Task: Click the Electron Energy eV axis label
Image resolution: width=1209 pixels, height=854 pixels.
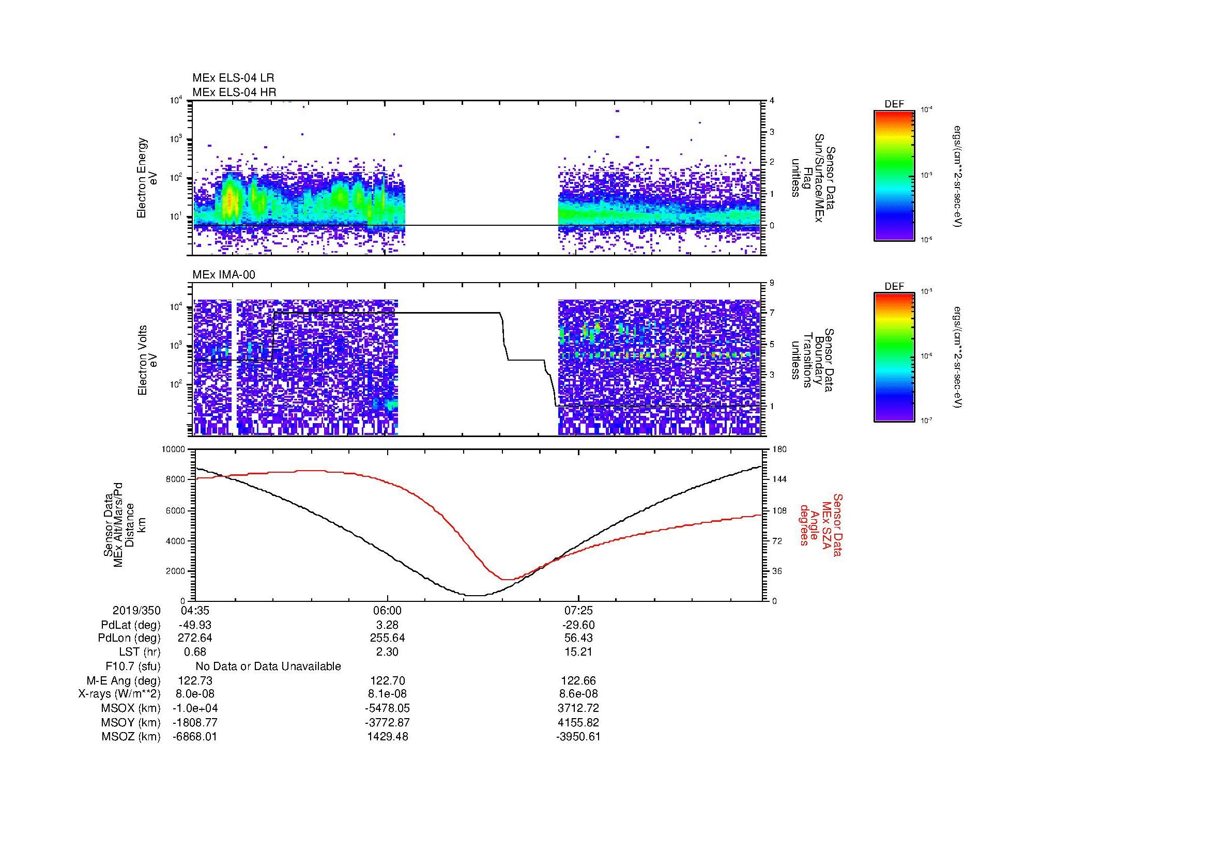Action: click(147, 178)
